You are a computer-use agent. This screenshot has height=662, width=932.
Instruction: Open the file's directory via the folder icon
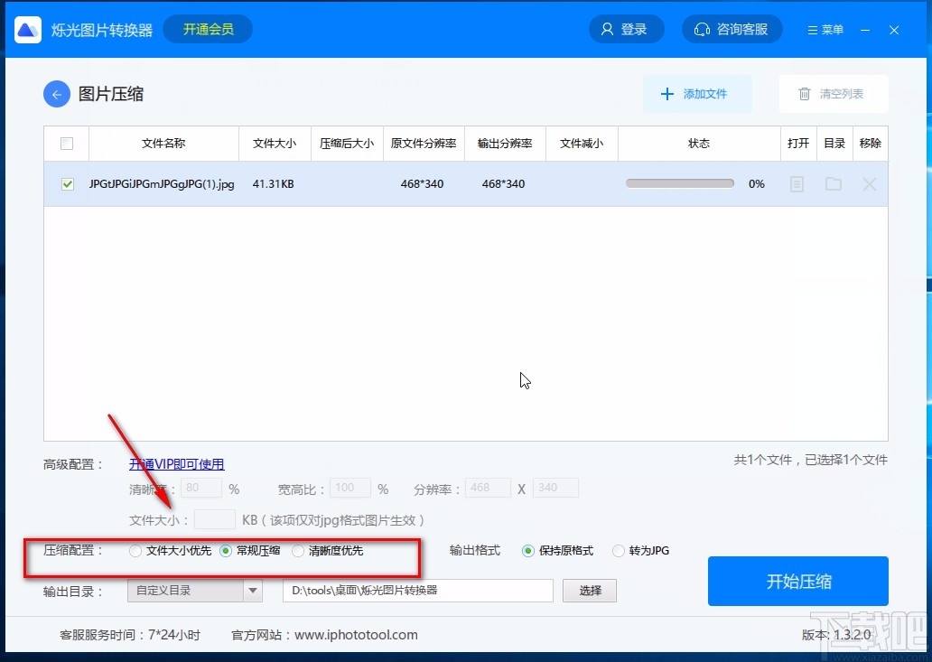833,183
